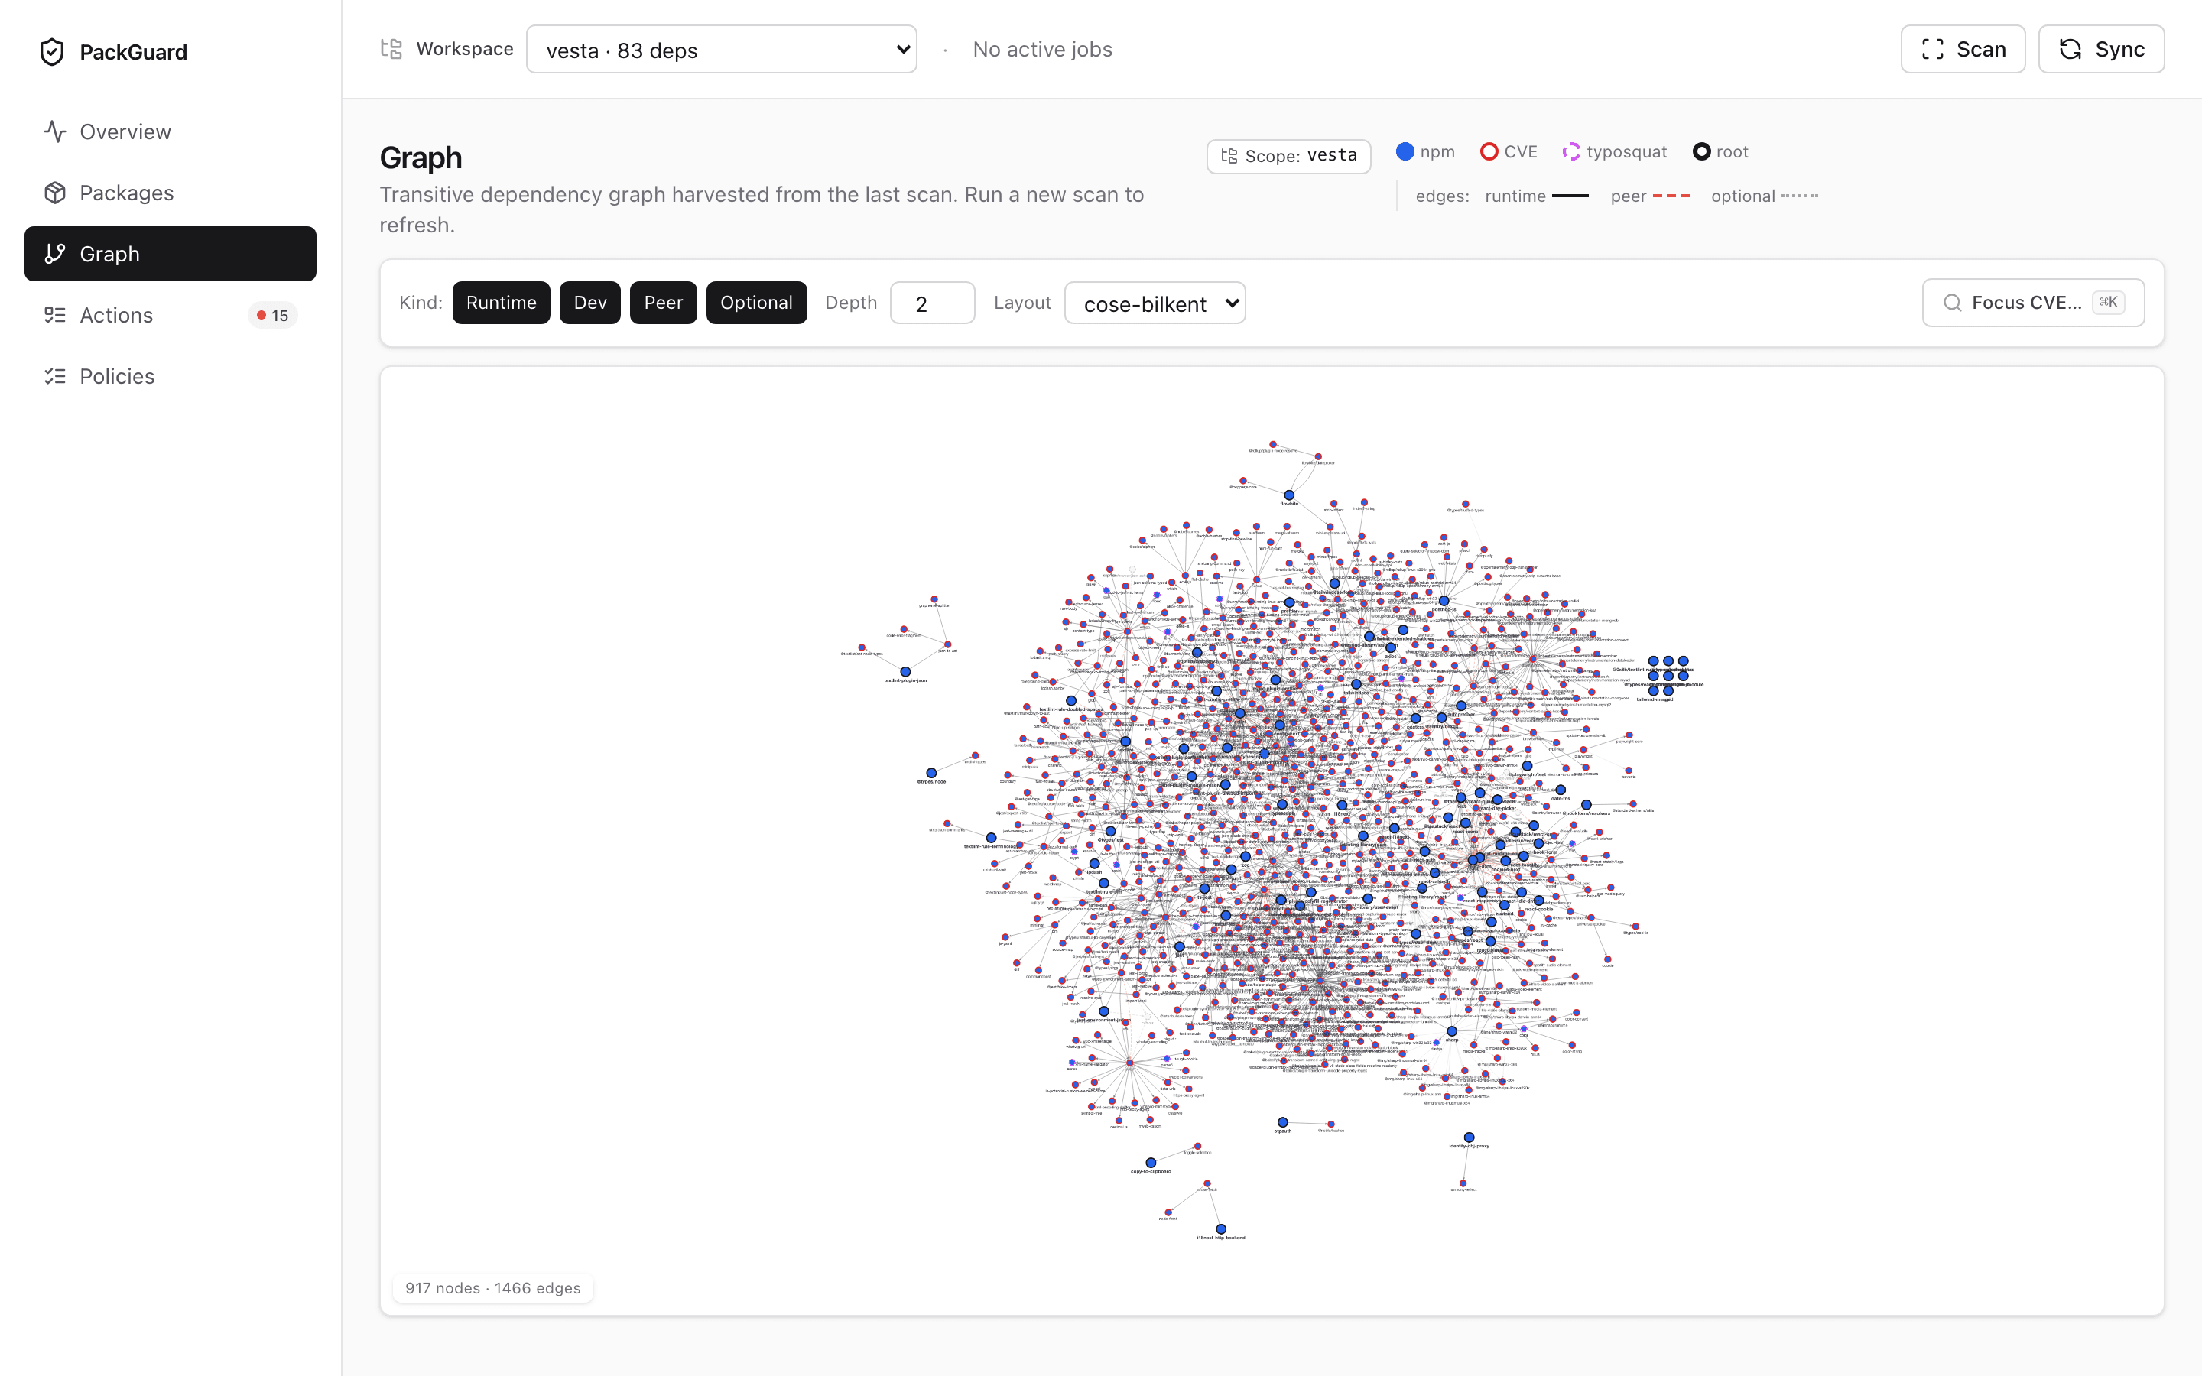The image size is (2202, 1376).
Task: Click the Scope: vesta chip
Action: (x=1288, y=157)
